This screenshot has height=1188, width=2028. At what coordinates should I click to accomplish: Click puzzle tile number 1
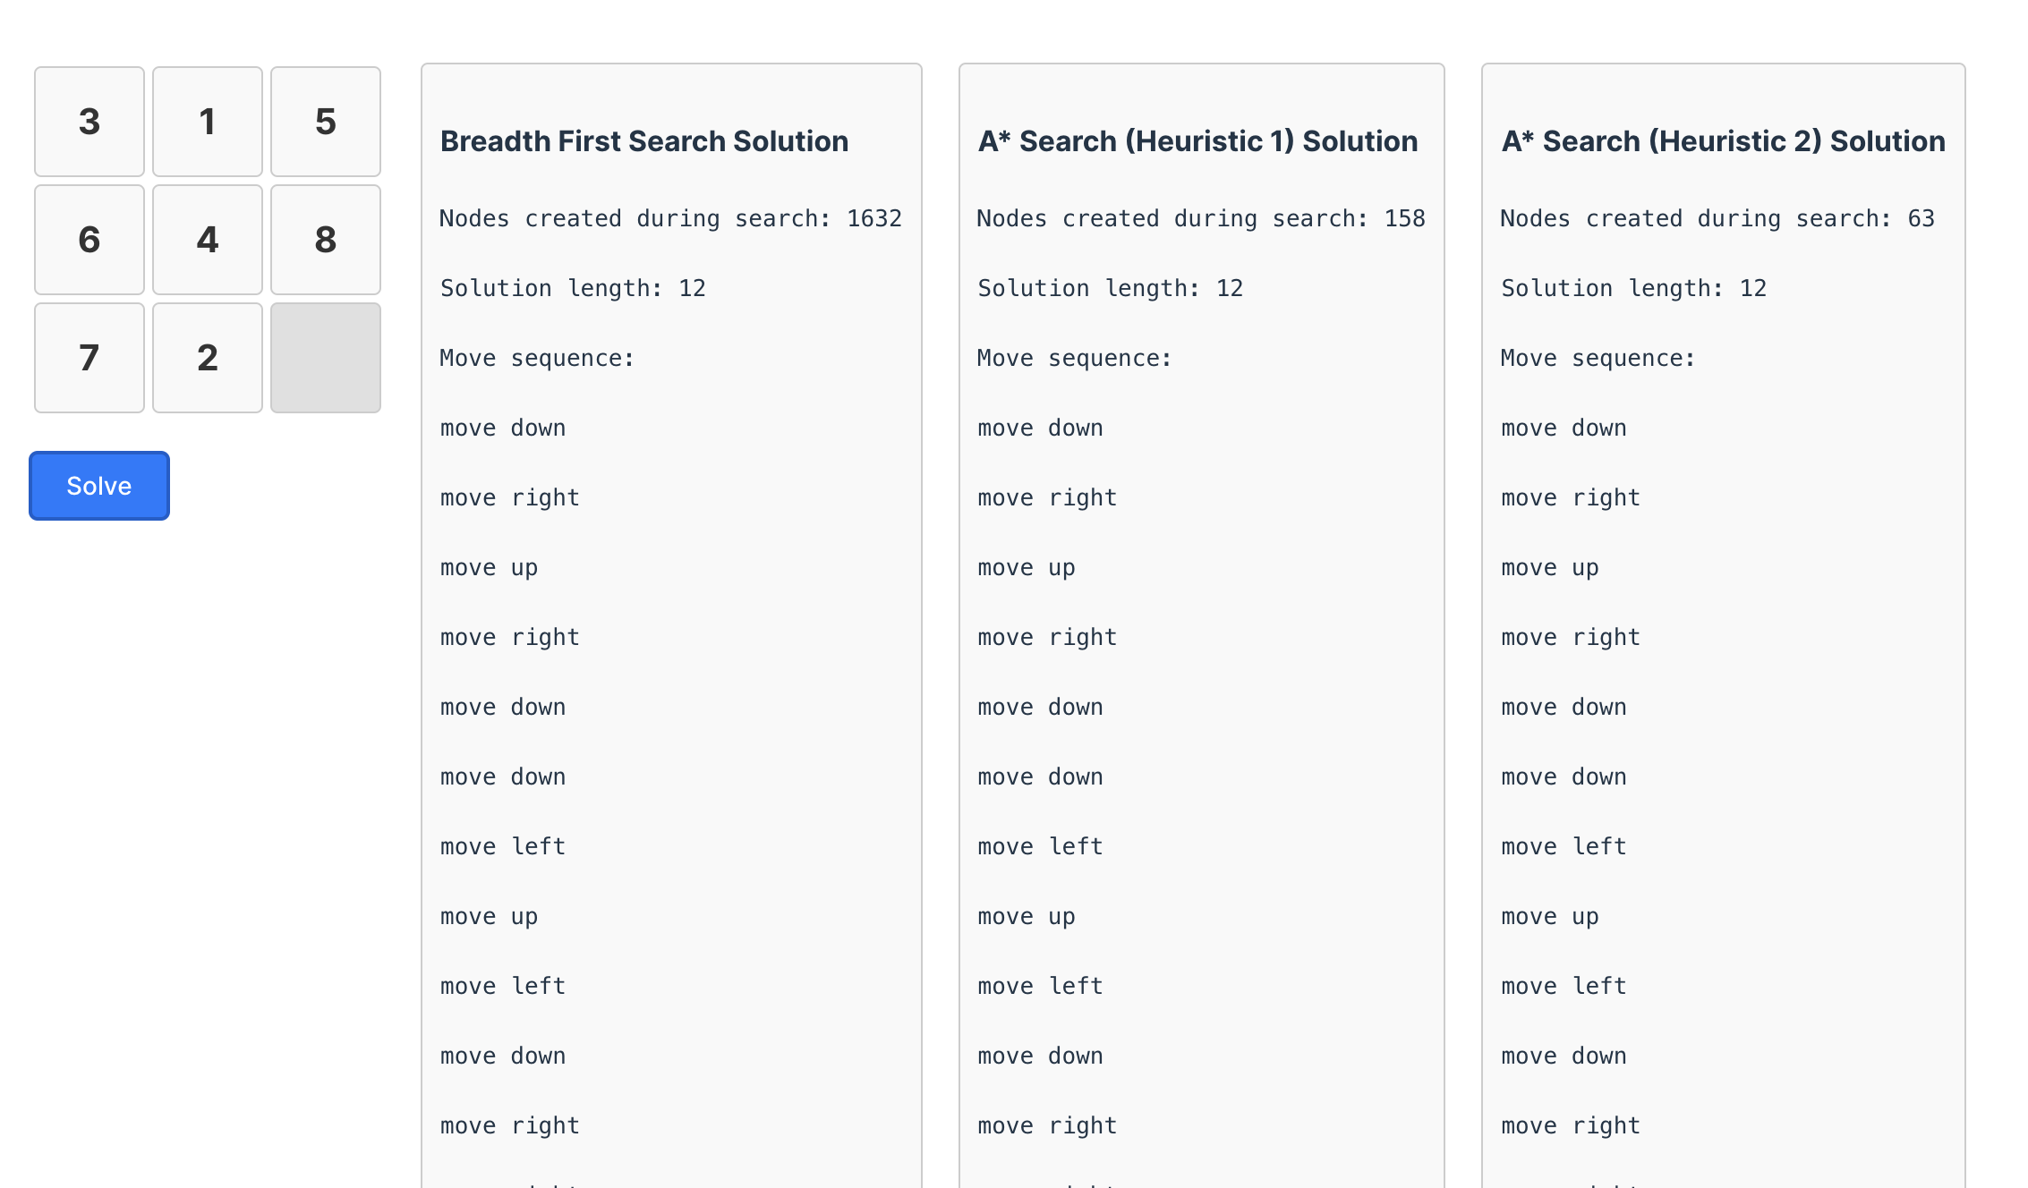pyautogui.click(x=208, y=122)
